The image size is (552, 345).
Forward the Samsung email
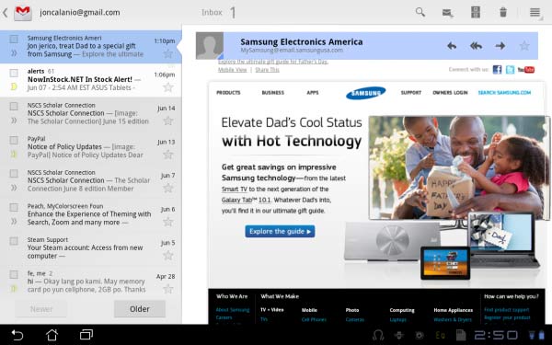500,46
